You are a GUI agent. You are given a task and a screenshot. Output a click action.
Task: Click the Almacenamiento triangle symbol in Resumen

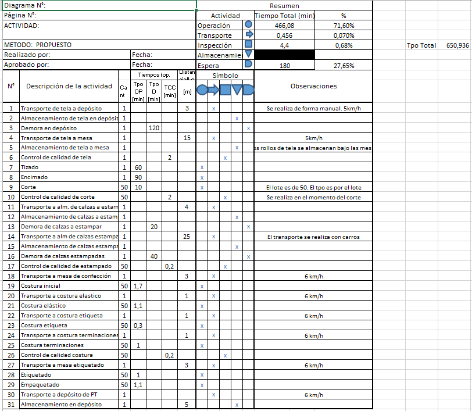(x=249, y=54)
